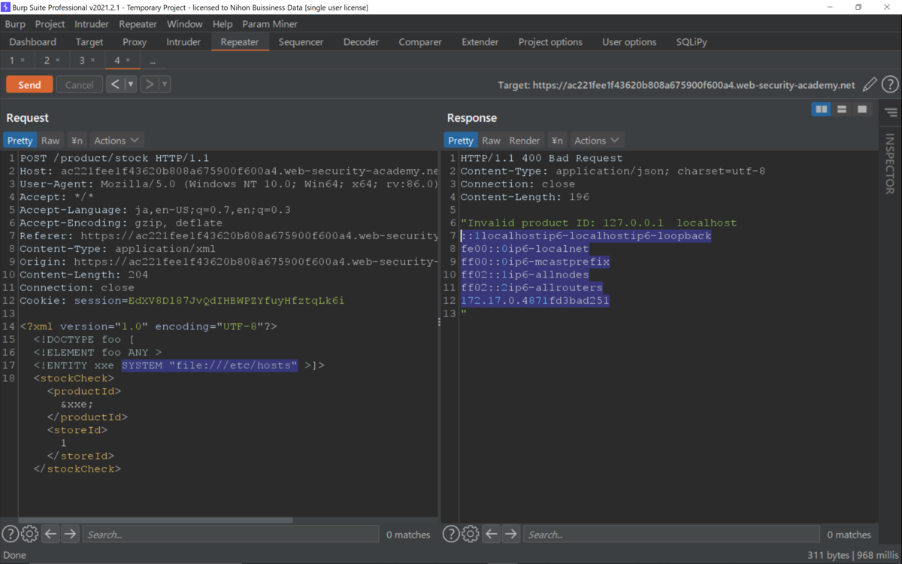Open the Burp menu

point(15,24)
